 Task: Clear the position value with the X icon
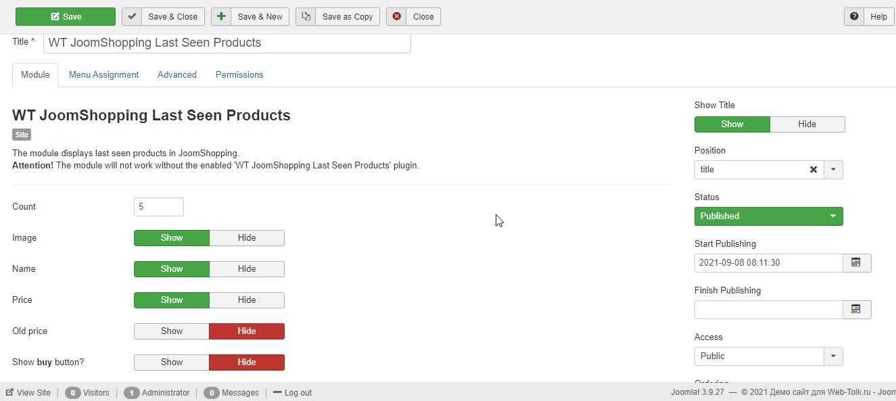(814, 170)
